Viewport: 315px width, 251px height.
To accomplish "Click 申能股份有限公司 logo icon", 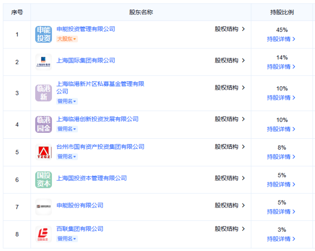I will point(44,207).
